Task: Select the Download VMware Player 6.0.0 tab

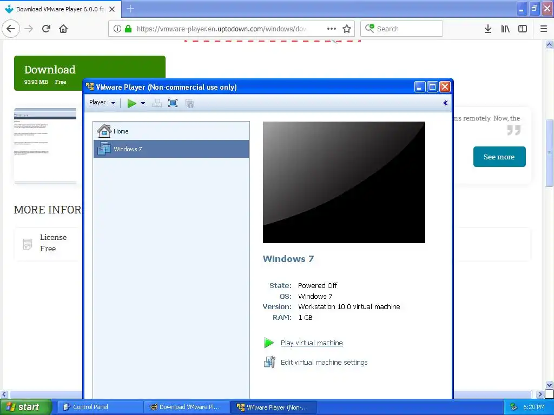Action: (x=61, y=9)
